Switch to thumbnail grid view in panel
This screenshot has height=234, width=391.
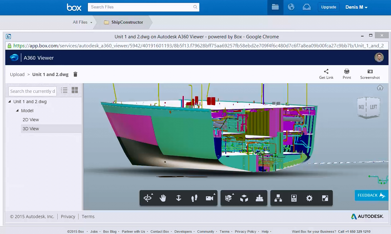point(75,90)
